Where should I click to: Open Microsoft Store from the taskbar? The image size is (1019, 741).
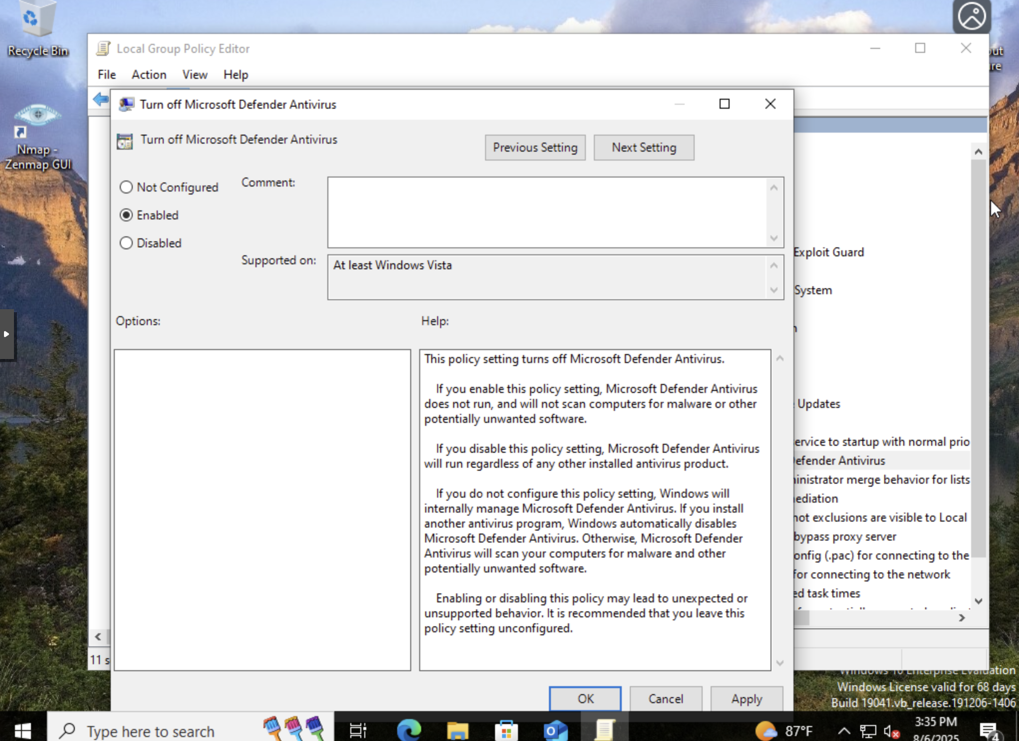point(506,731)
